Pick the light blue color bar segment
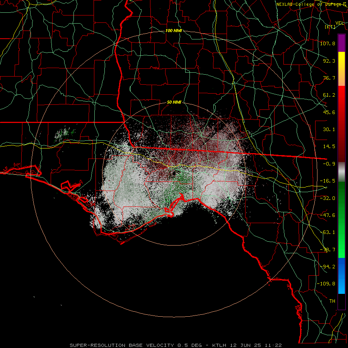Image resolution: width=348 pixels, height=348 pixels. pyautogui.click(x=341, y=286)
